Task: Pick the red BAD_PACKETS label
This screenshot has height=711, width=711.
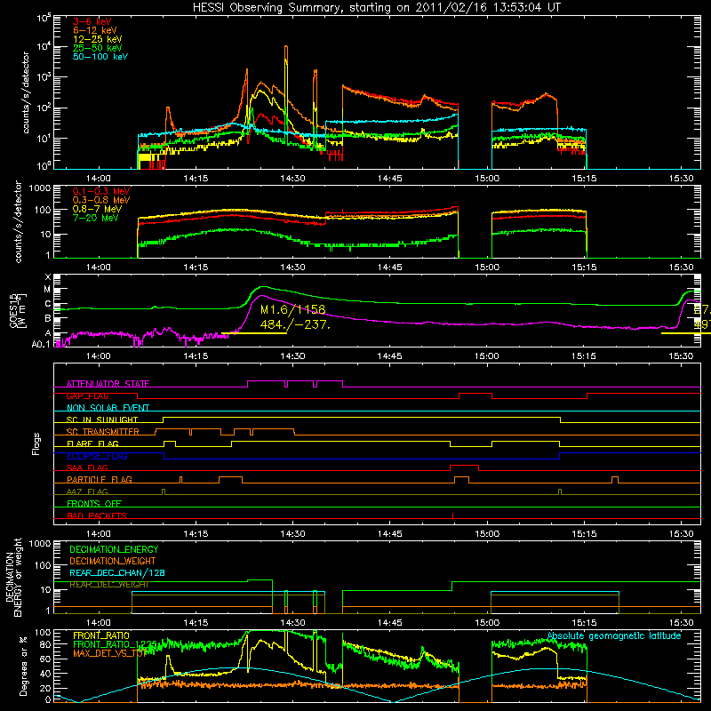Action: coord(97,515)
